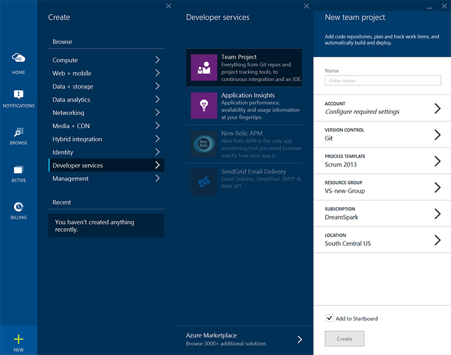Expand the Data + storage chevron
The width and height of the screenshot is (451, 355).
click(x=157, y=86)
